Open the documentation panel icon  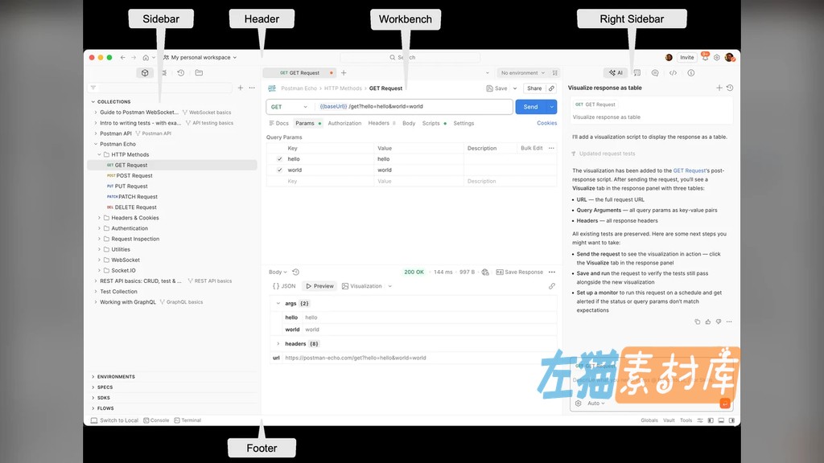(637, 73)
